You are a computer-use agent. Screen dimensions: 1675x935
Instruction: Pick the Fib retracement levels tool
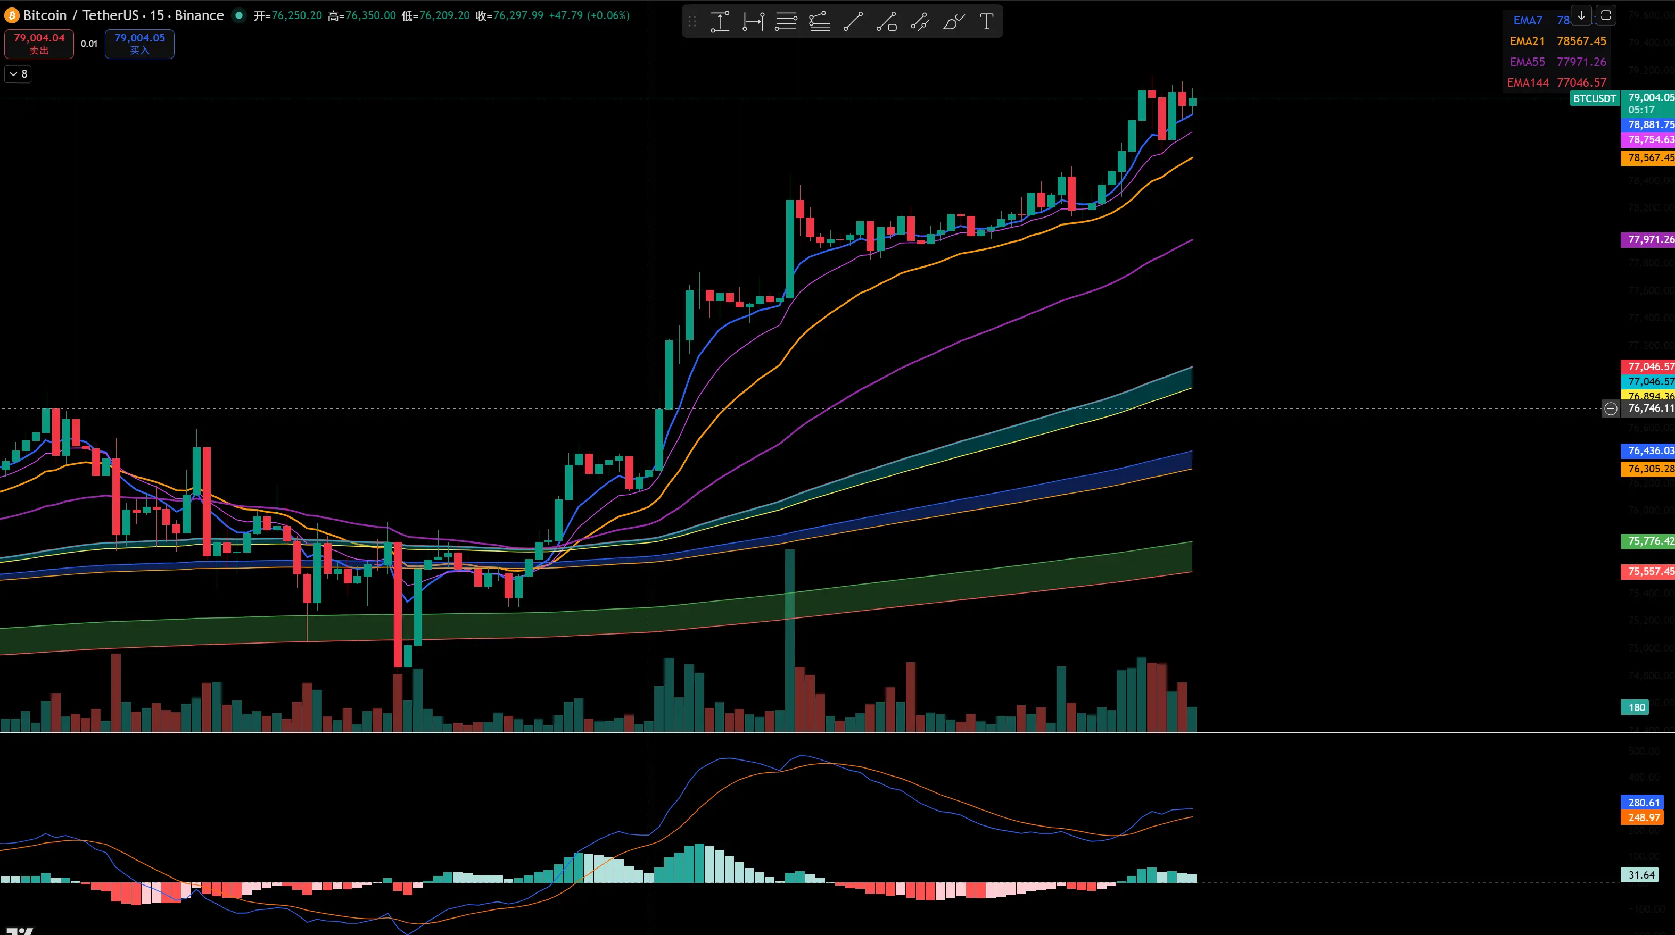[x=786, y=22]
